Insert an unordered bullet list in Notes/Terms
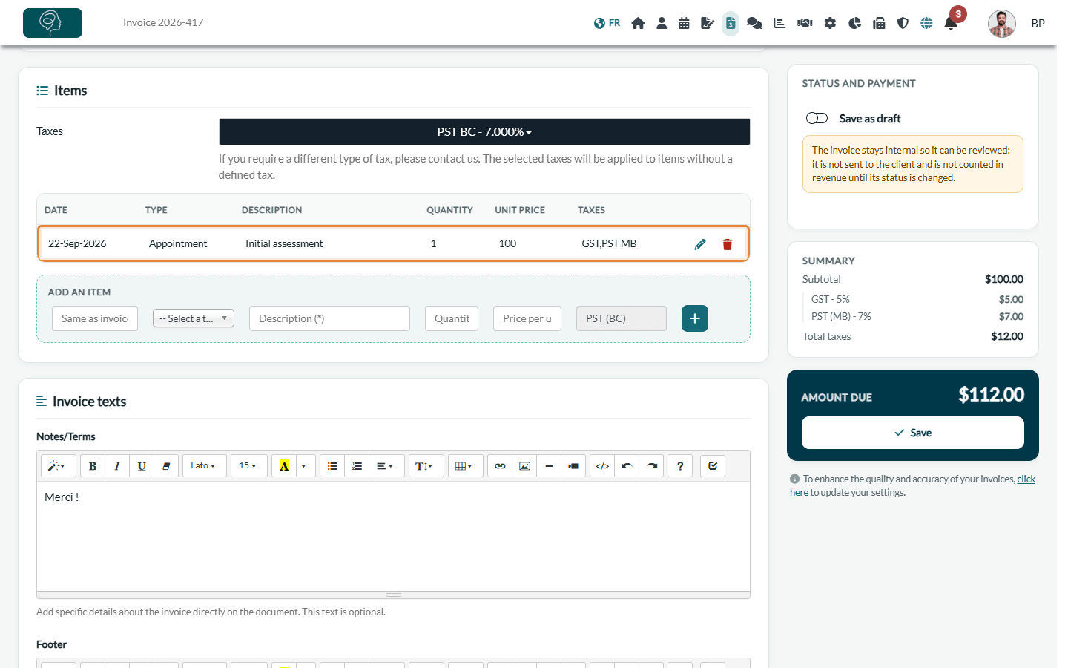The image size is (1068, 668). (x=332, y=466)
